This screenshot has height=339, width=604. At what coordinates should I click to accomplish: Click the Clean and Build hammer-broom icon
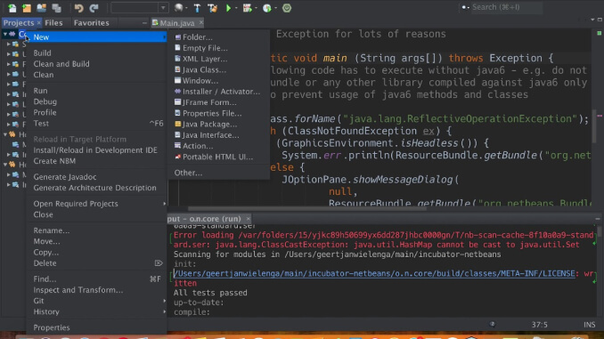point(212,8)
